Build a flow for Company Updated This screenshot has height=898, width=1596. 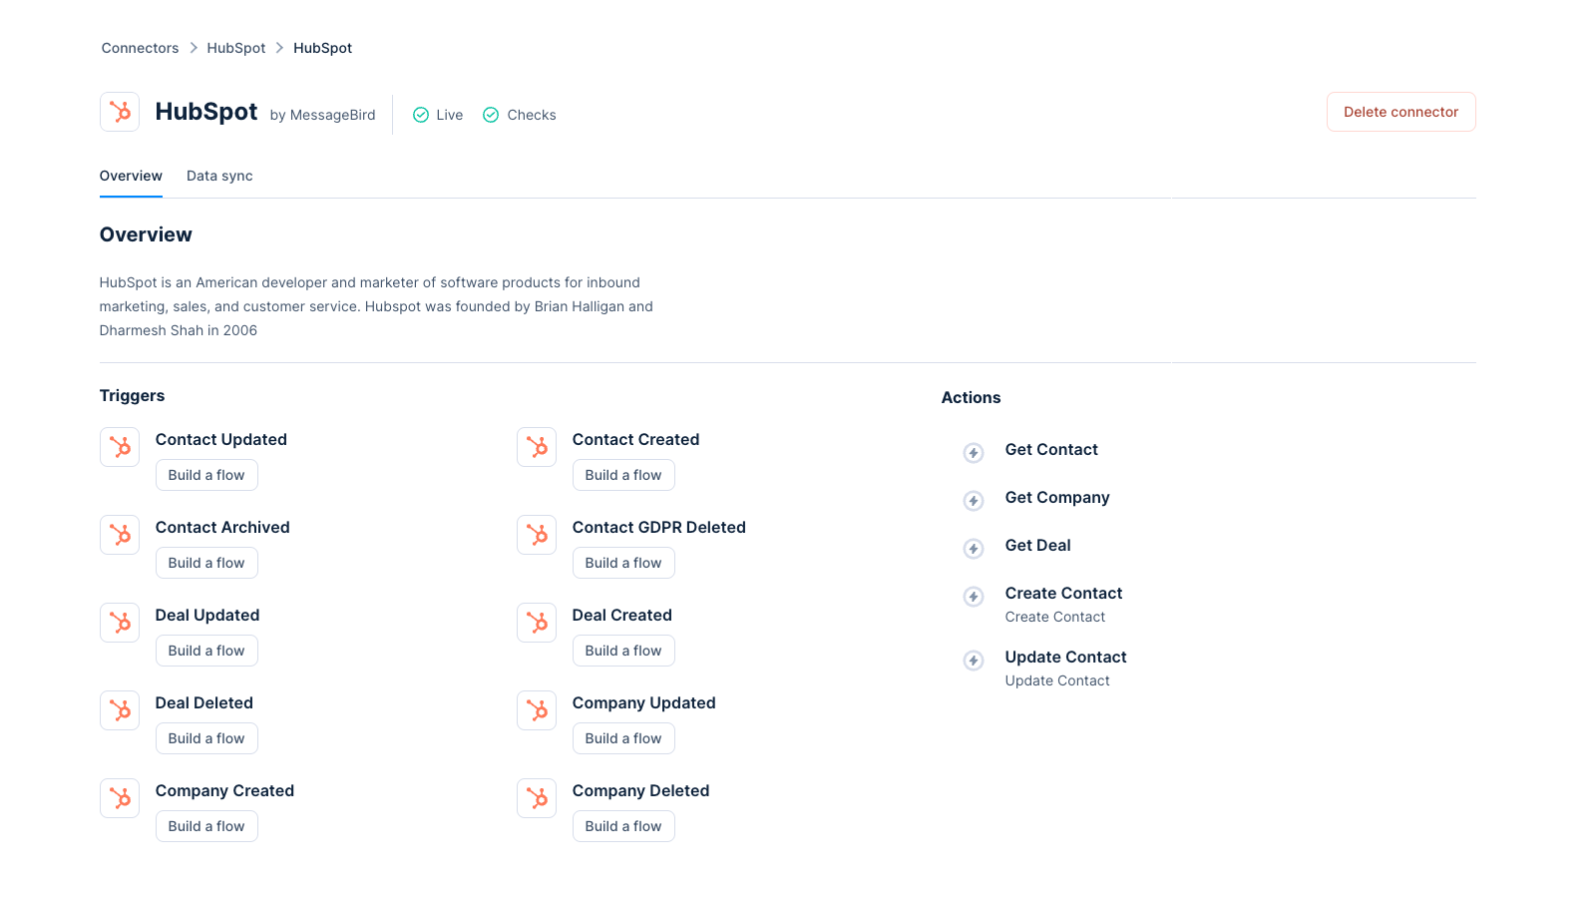coord(623,738)
